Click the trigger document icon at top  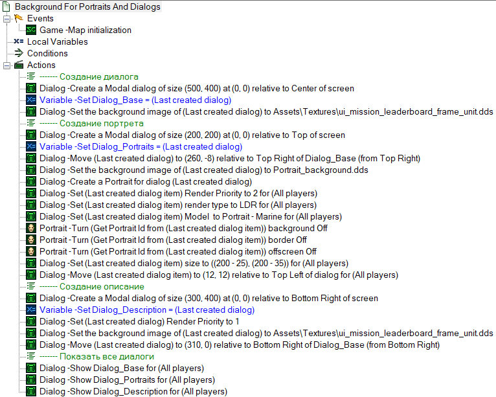(x=6, y=6)
